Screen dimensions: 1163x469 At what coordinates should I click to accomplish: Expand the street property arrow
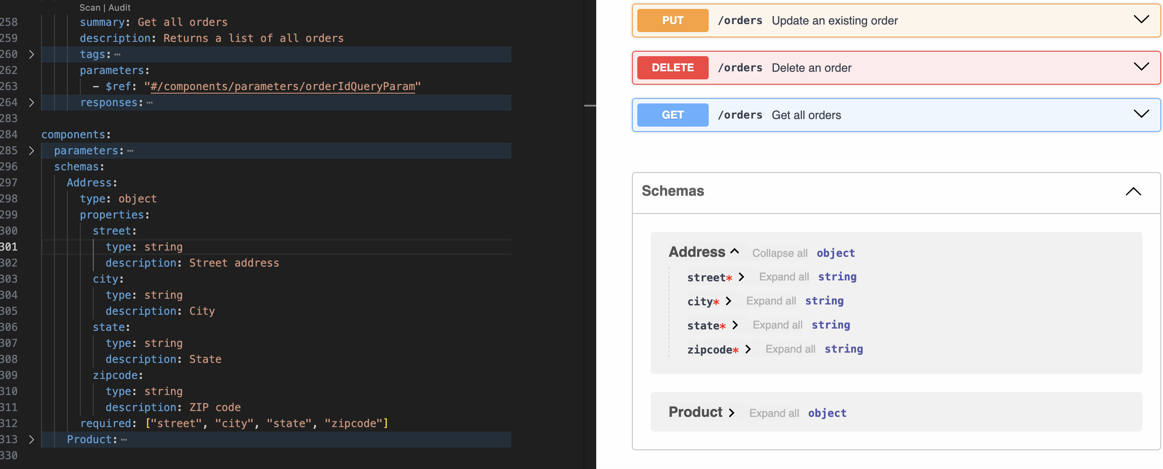(x=741, y=277)
